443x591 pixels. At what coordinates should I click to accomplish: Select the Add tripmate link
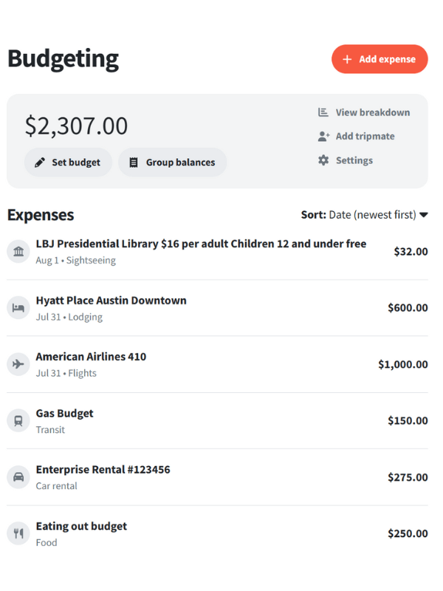365,137
